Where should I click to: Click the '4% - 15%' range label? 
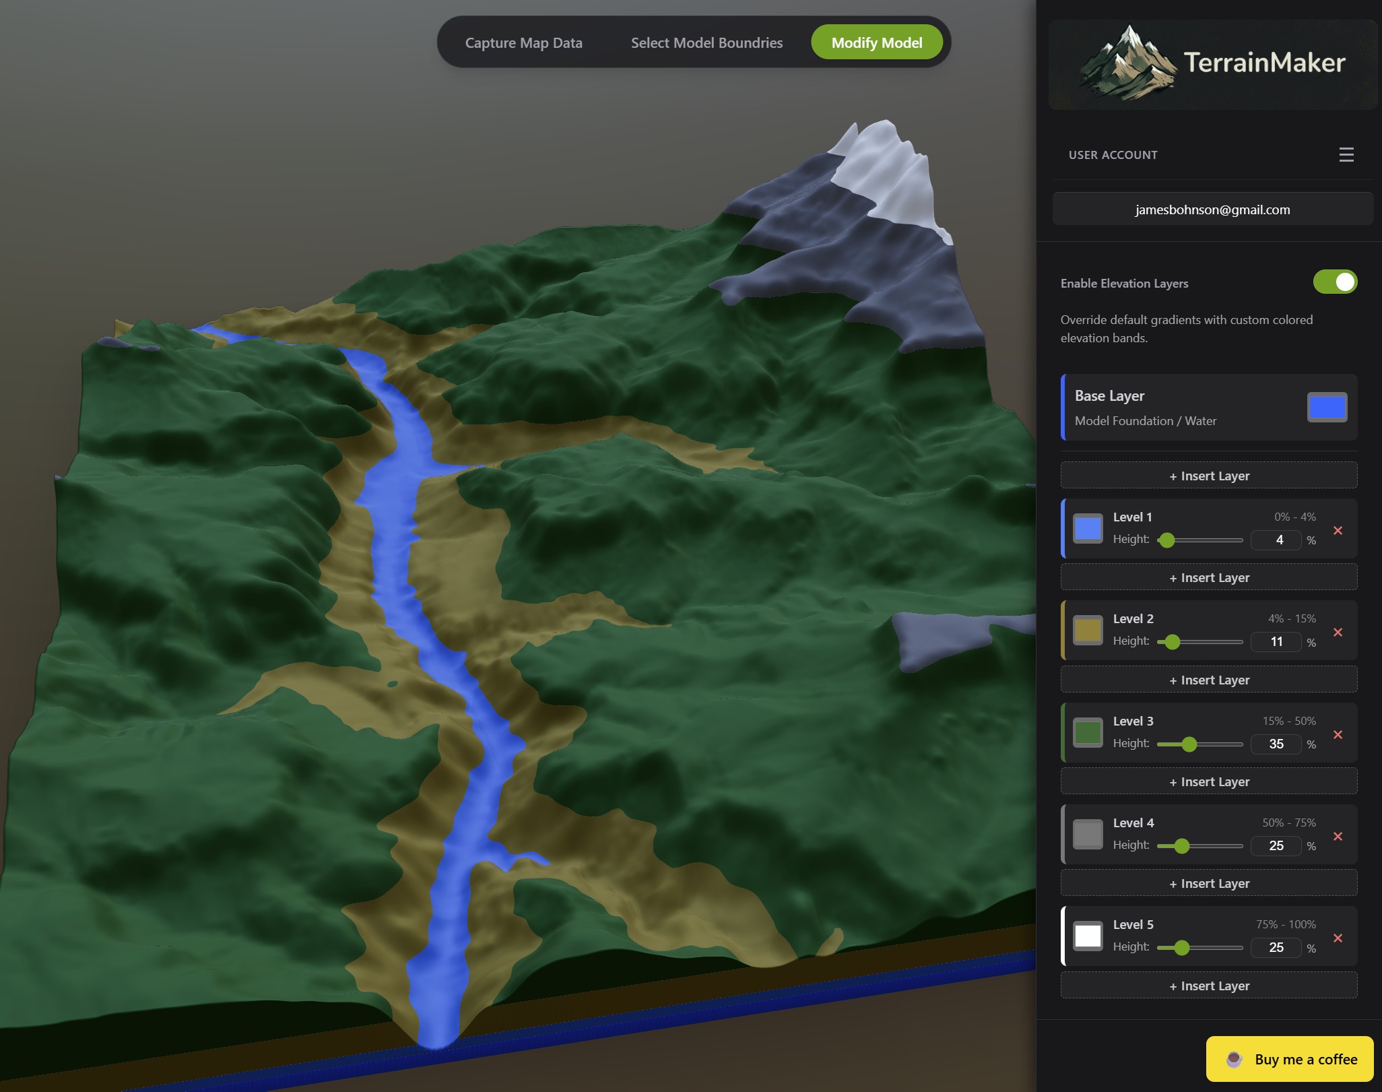(1292, 619)
